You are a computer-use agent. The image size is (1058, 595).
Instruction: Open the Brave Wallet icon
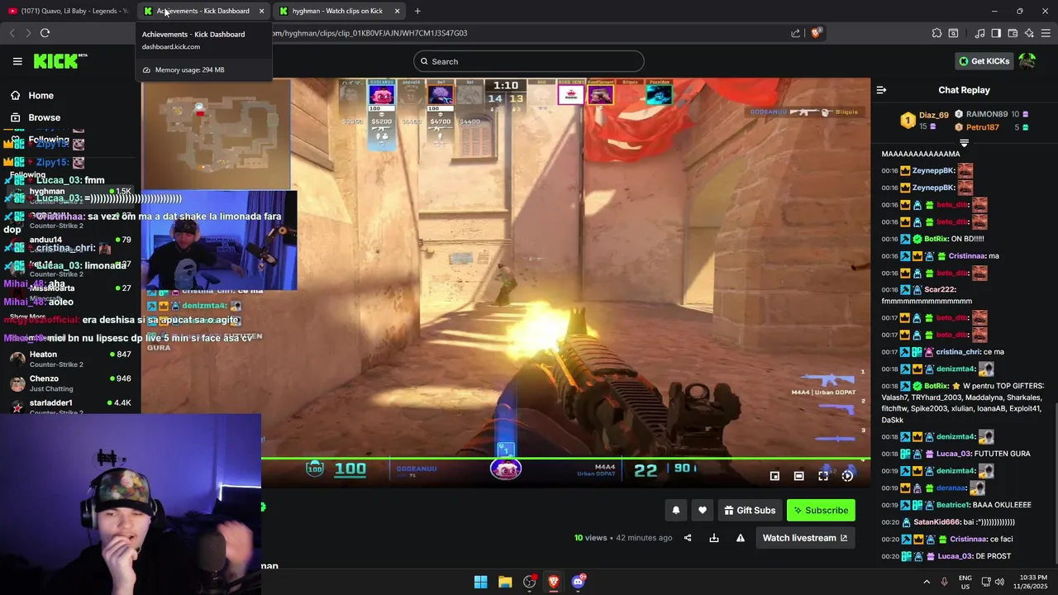pos(1013,33)
